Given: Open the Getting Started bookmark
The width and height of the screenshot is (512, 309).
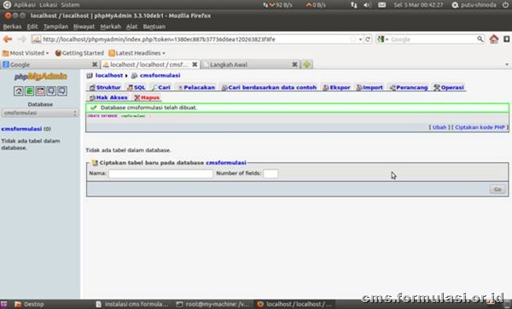Looking at the screenshot, I should point(79,53).
